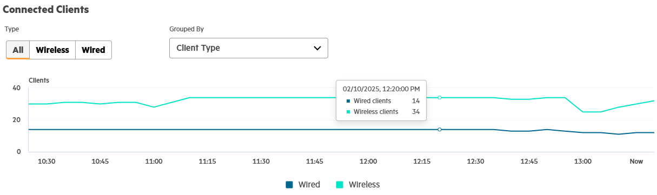
Task: Toggle Wireless series via legend label
Action: tap(364, 185)
